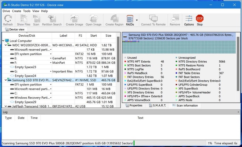Image resolution: width=242 pixels, height=147 pixels.
Task: Click the Log Time column header
Action: (x=34, y=118)
